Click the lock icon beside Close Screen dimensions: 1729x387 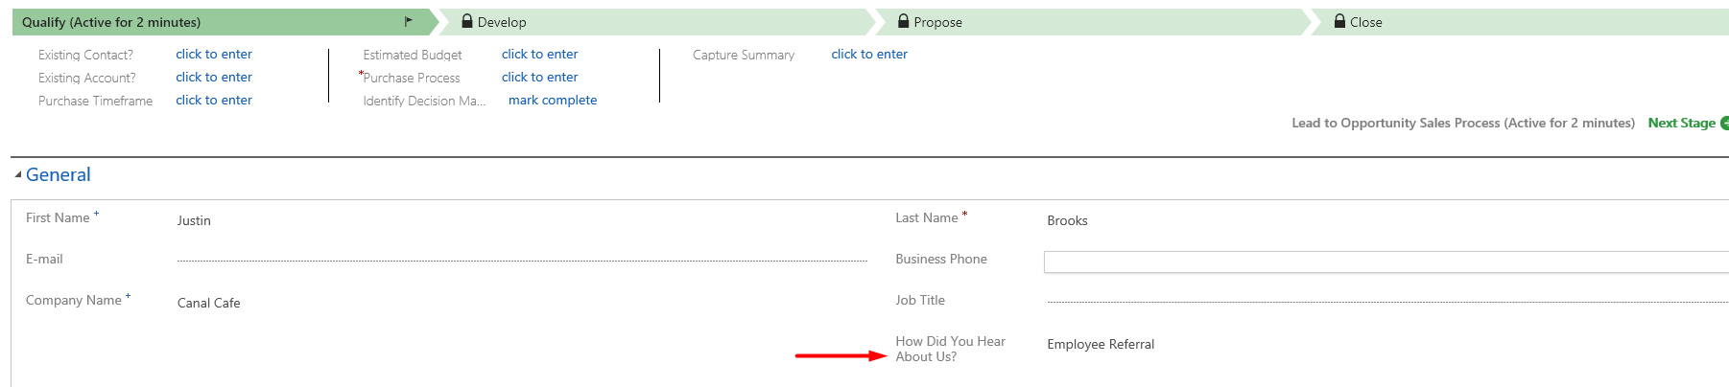coord(1339,21)
